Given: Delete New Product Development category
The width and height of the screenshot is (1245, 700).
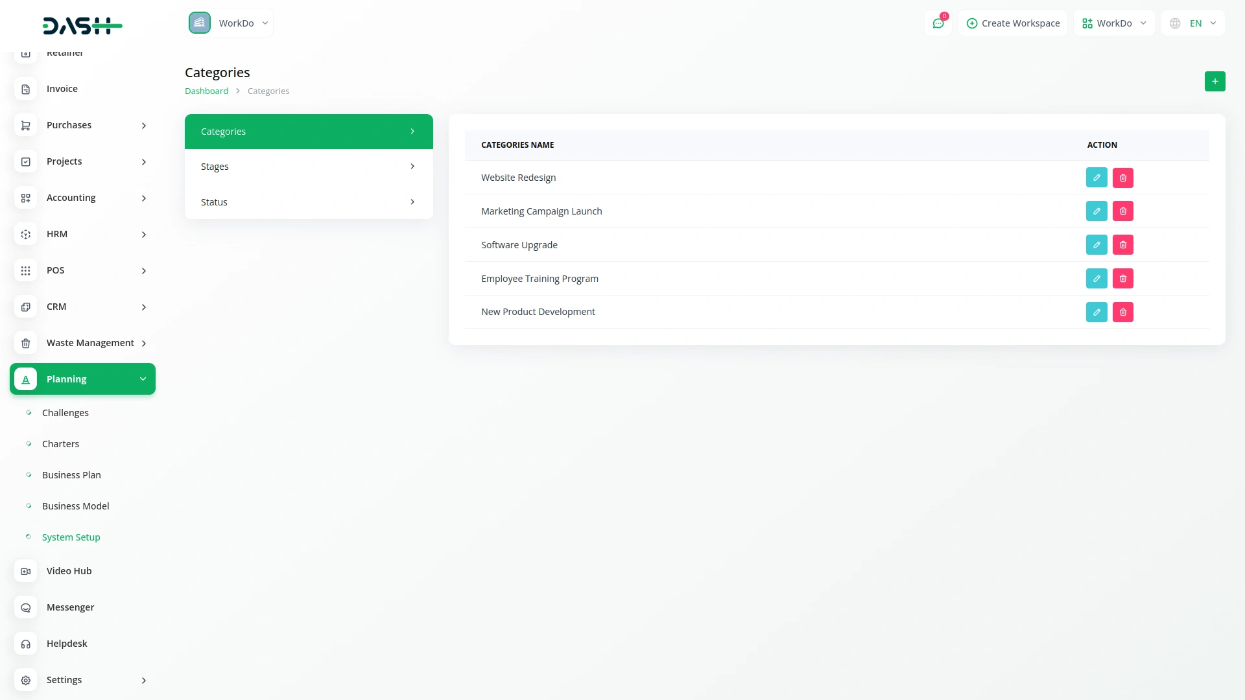Looking at the screenshot, I should click(1123, 312).
